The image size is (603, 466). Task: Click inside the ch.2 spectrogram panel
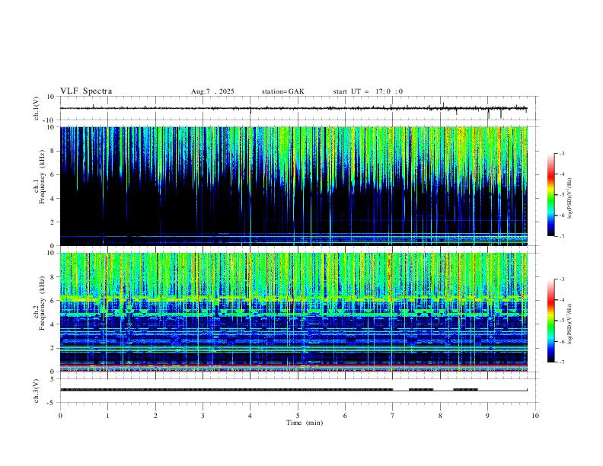coord(294,312)
